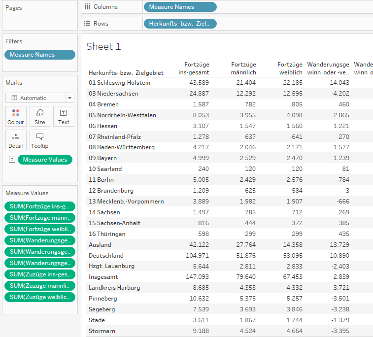Viewport: 373px width, 337px height.
Task: Click the Sheet 1 title
Action: pyautogui.click(x=103, y=47)
